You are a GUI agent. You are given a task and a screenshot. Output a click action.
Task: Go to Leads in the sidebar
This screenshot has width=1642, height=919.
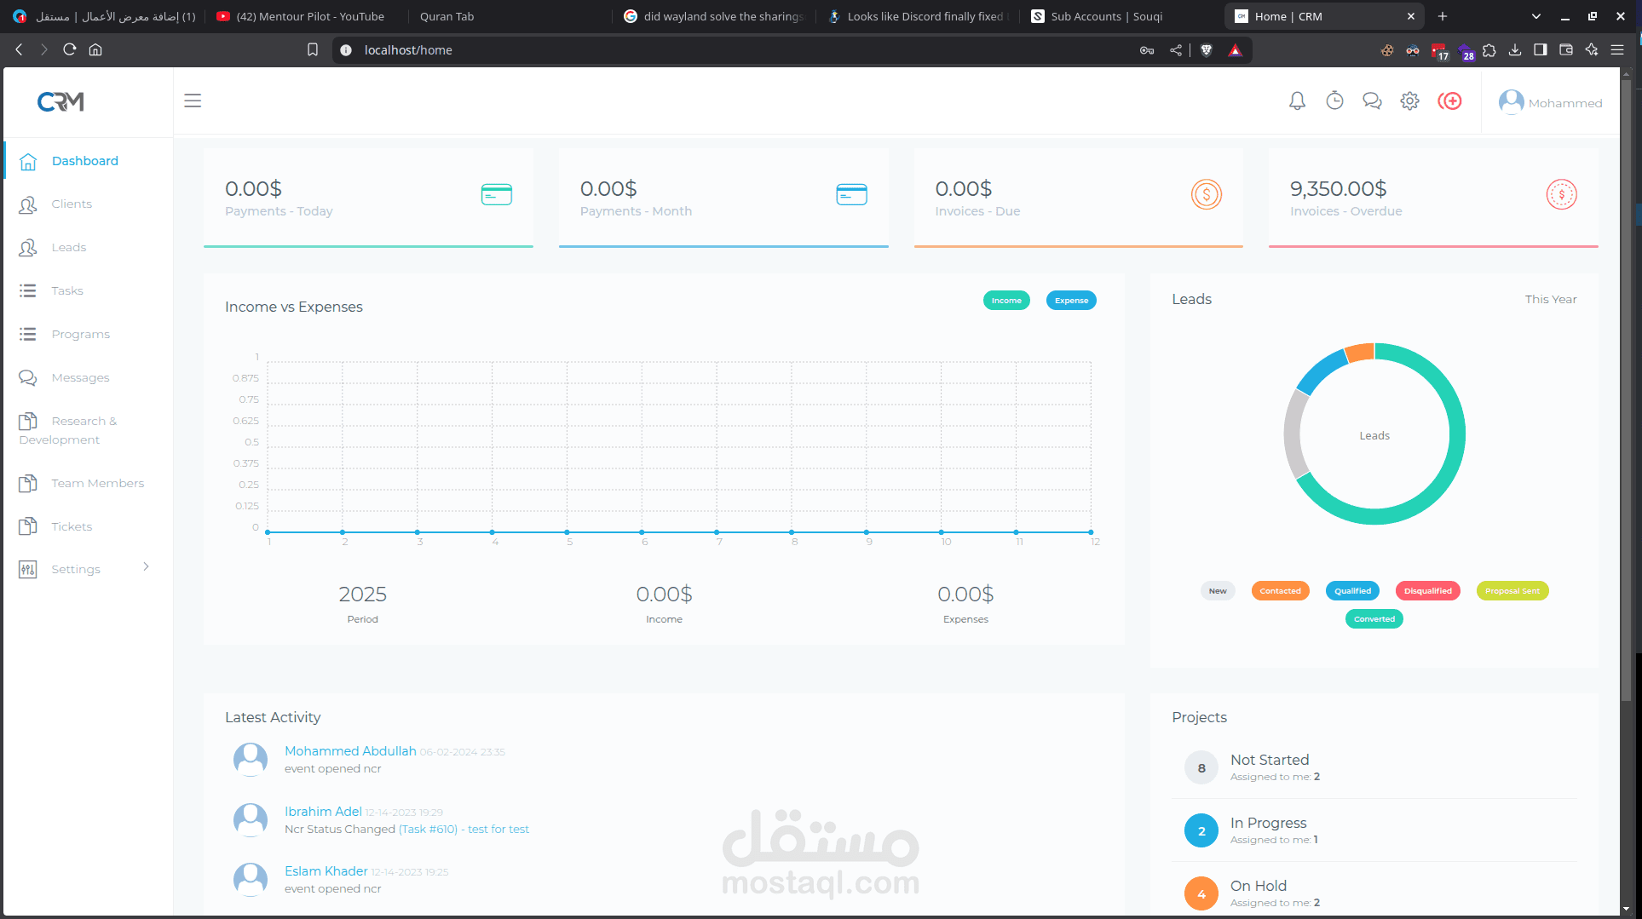coord(68,248)
